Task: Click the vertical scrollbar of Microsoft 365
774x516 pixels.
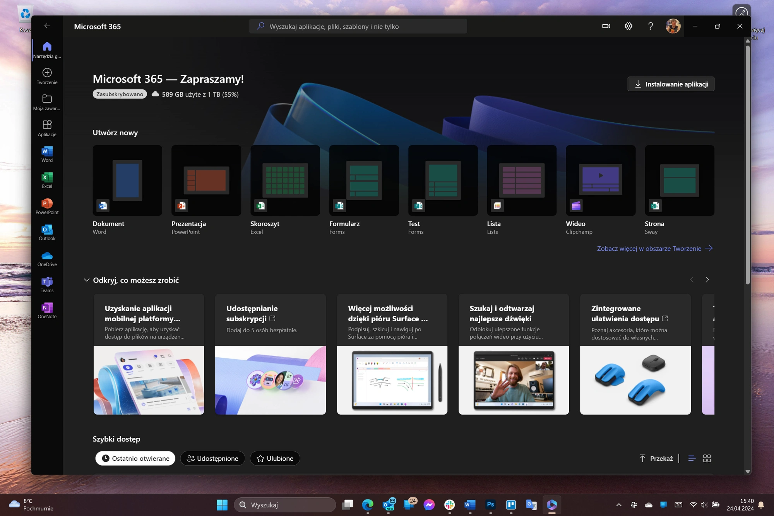Action: 748,165
